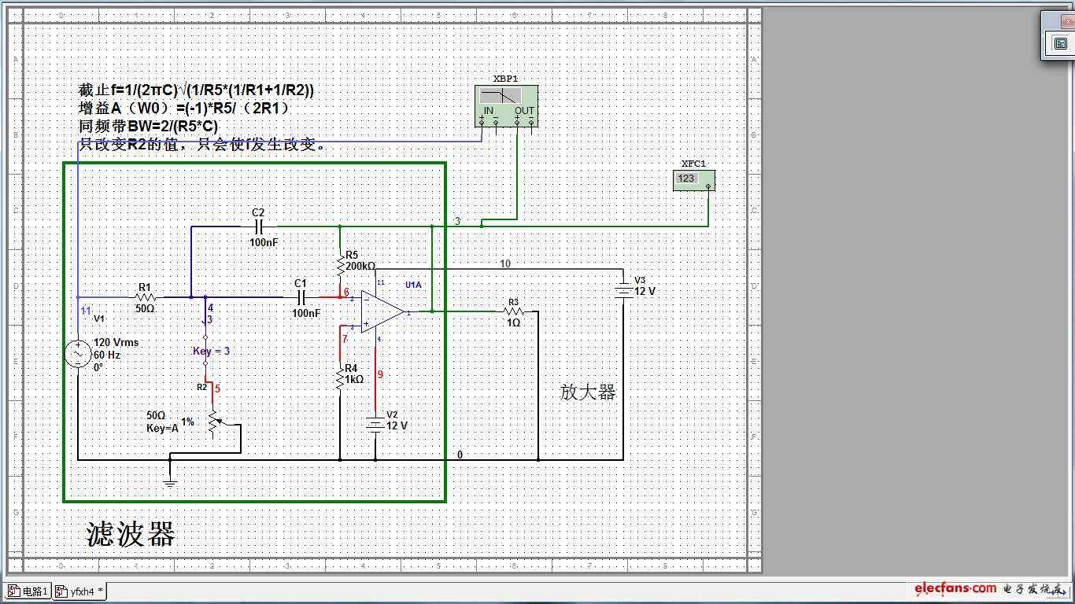Select the C2 capacitor symbol
Viewport: 1075px width, 604px height.
(258, 226)
